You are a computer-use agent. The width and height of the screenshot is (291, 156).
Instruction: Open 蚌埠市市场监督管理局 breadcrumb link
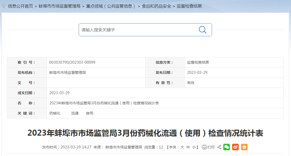60,6
